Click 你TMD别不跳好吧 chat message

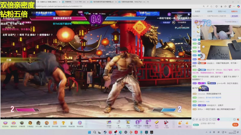click(214, 97)
